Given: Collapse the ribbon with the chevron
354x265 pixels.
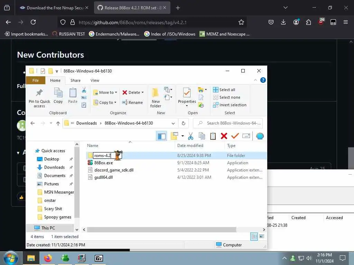Looking at the screenshot, I should [x=255, y=80].
